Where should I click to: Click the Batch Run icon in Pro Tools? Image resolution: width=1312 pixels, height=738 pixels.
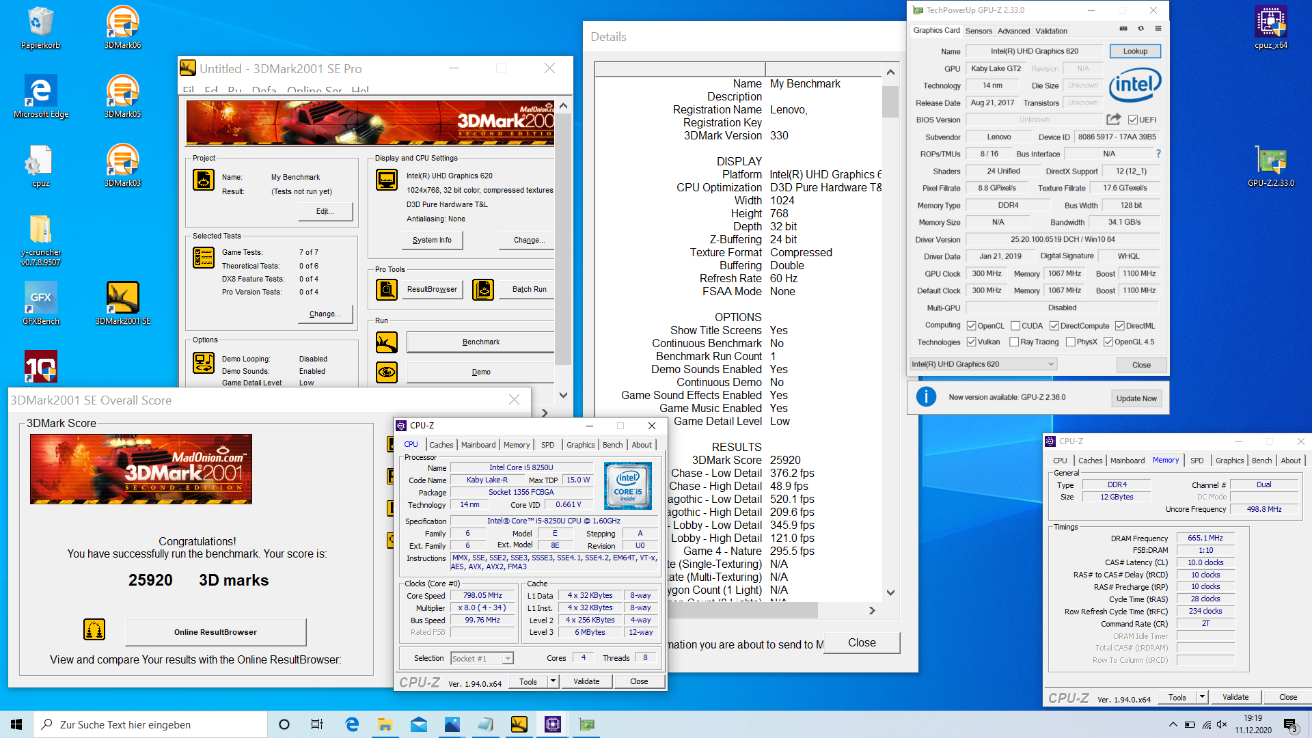[483, 290]
